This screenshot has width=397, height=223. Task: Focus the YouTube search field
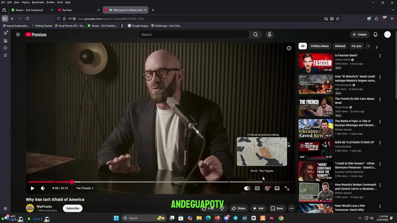194,34
